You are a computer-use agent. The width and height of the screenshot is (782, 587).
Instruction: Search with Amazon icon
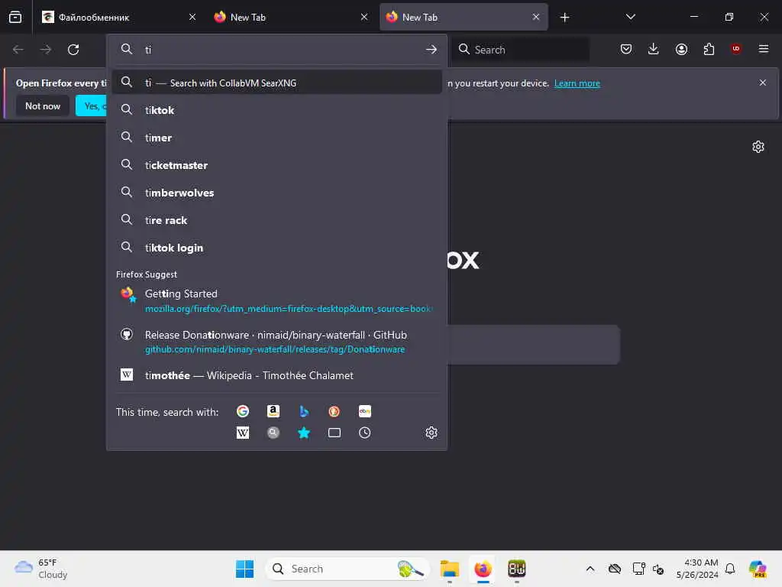pyautogui.click(x=273, y=411)
